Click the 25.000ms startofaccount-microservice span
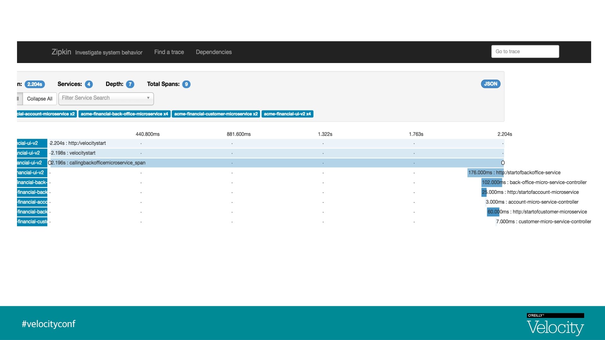The height and width of the screenshot is (340, 605). (484, 192)
